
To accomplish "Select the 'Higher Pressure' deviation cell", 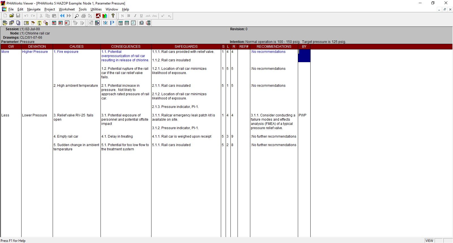I will [x=35, y=52].
